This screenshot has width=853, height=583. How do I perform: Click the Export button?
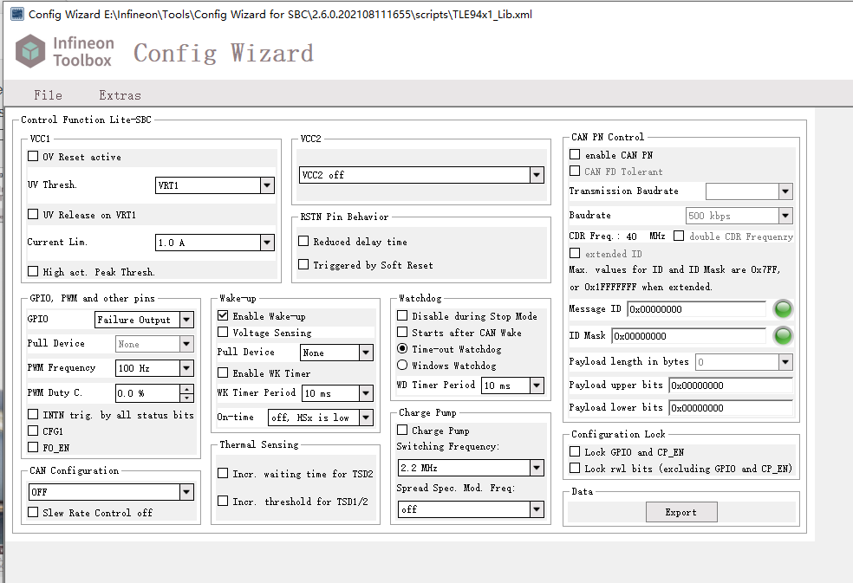(x=681, y=512)
